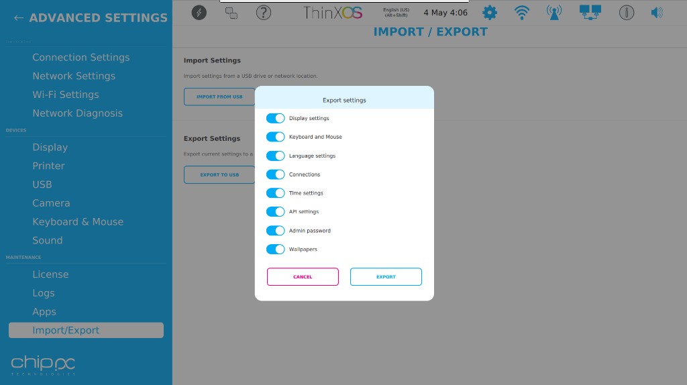Confirm with the Export button
The width and height of the screenshot is (687, 385).
[x=386, y=277]
